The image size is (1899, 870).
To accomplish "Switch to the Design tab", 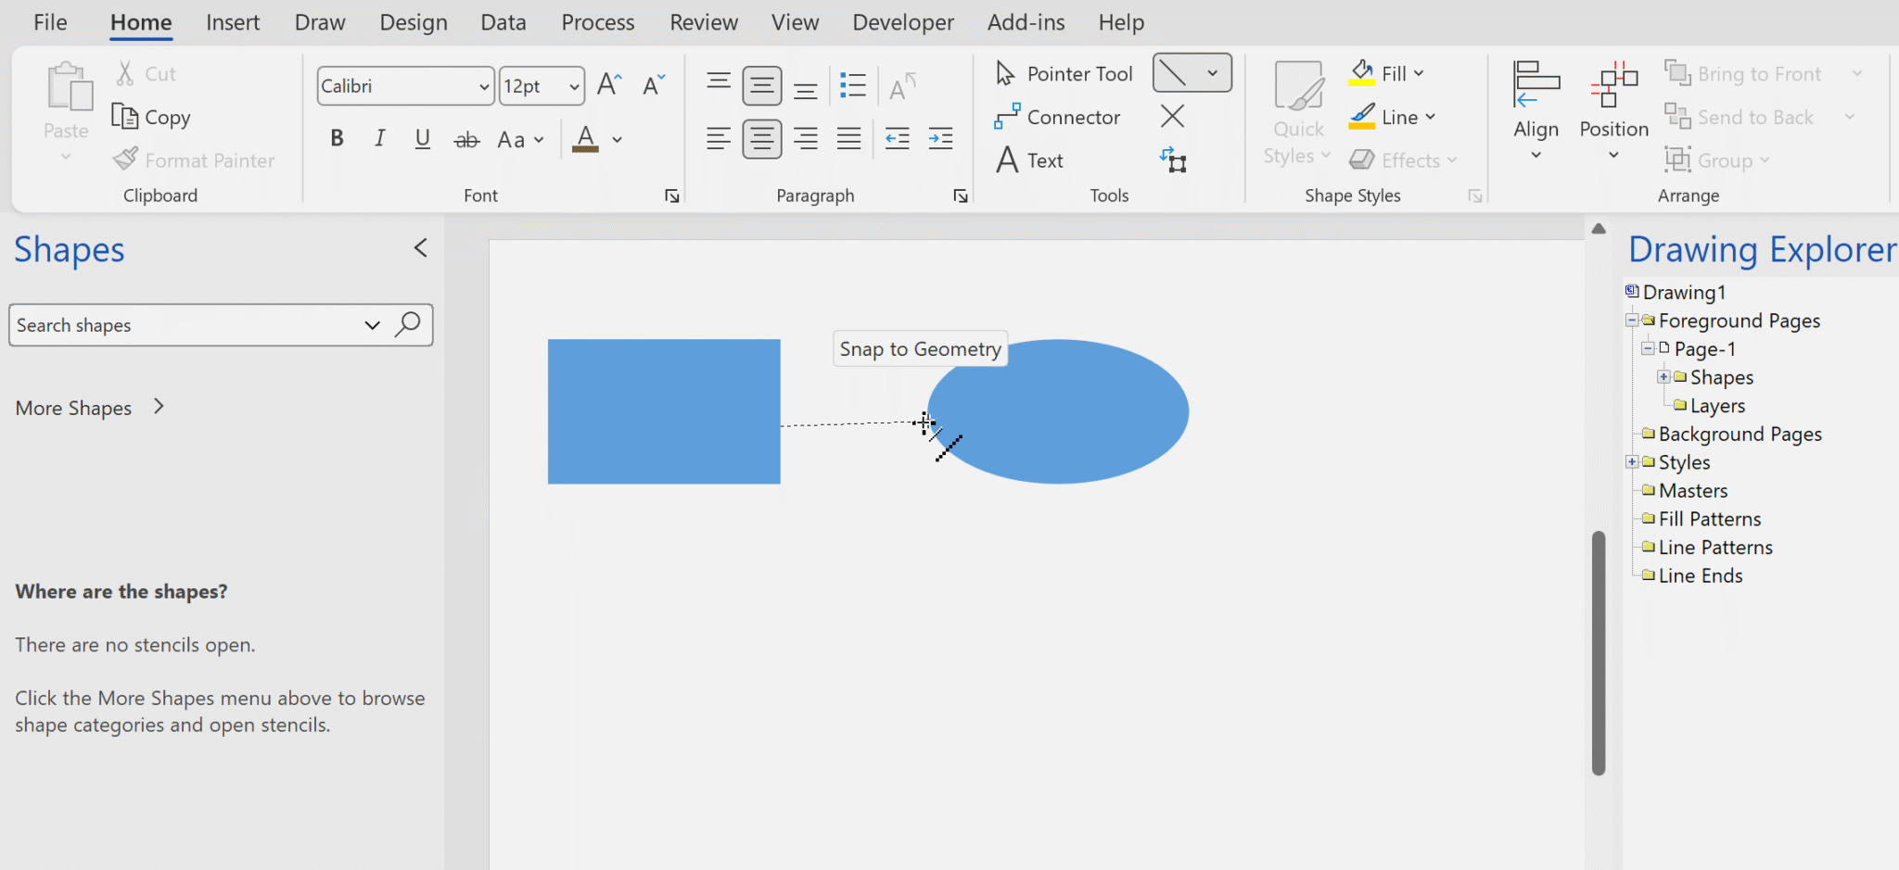I will (x=414, y=22).
